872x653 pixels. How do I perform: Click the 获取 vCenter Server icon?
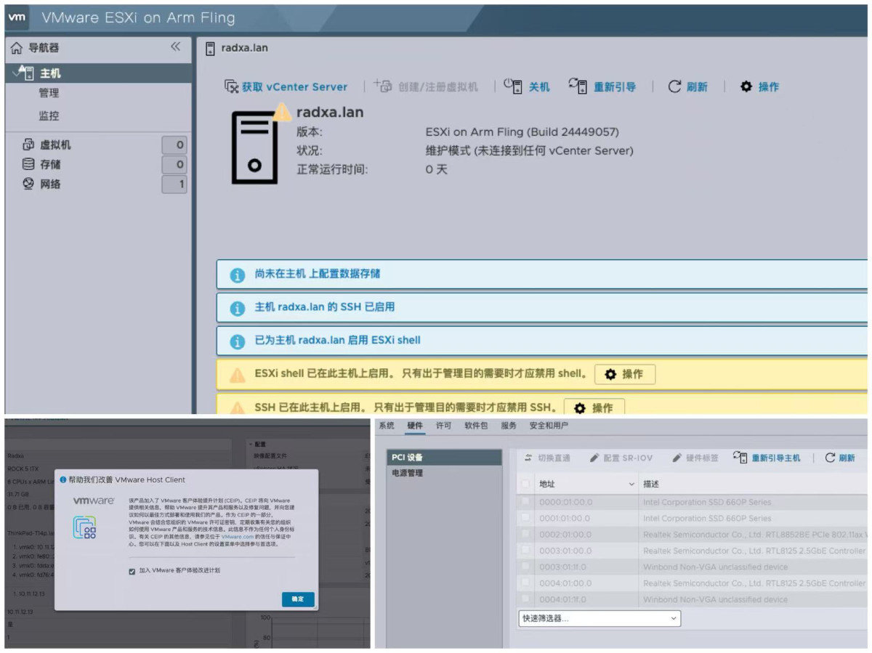coord(232,86)
